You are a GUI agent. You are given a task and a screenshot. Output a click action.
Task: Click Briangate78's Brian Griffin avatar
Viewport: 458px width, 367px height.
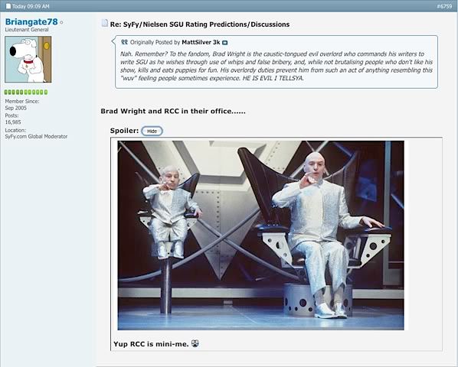coord(28,59)
